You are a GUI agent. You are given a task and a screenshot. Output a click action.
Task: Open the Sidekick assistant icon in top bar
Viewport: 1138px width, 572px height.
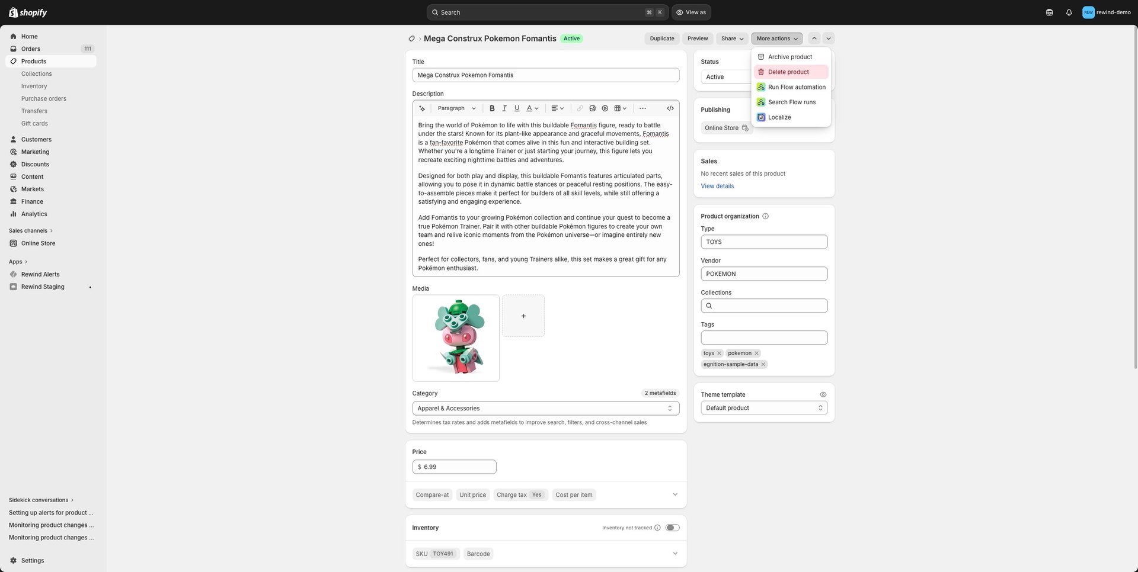tap(1049, 12)
